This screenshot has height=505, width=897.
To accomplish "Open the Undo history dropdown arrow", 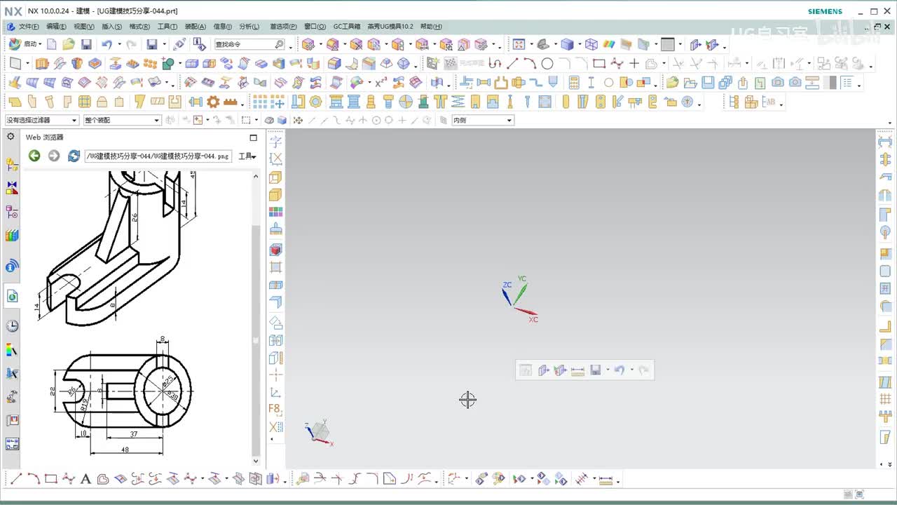I will coord(119,44).
